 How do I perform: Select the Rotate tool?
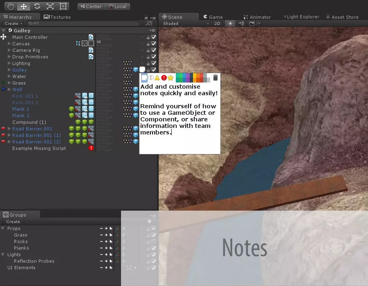tap(37, 7)
